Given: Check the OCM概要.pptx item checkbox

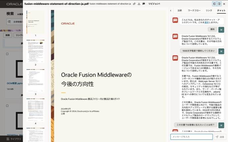Looking at the screenshot, I should [x=7, y=54].
